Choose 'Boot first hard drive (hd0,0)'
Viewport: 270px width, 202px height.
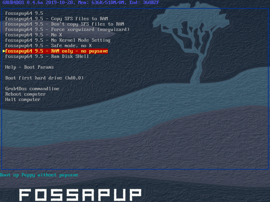pyautogui.click(x=44, y=78)
